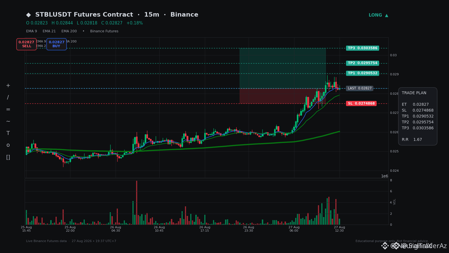Click the "0.024" price axis label

(394, 171)
